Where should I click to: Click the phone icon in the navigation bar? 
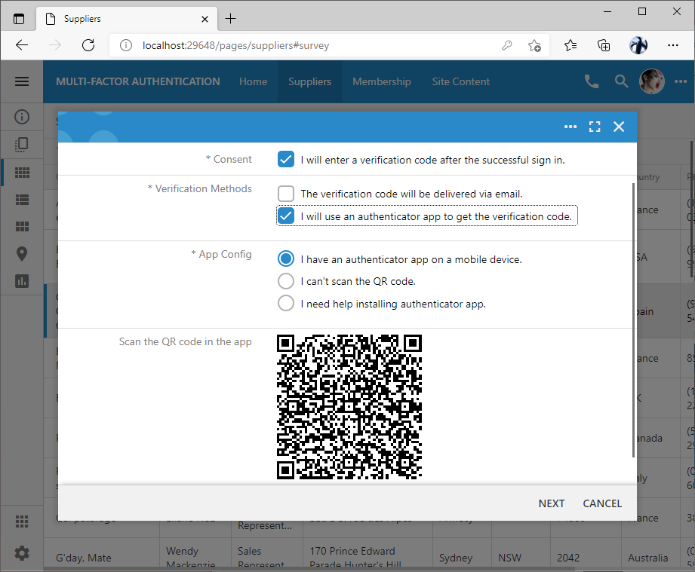pos(592,81)
